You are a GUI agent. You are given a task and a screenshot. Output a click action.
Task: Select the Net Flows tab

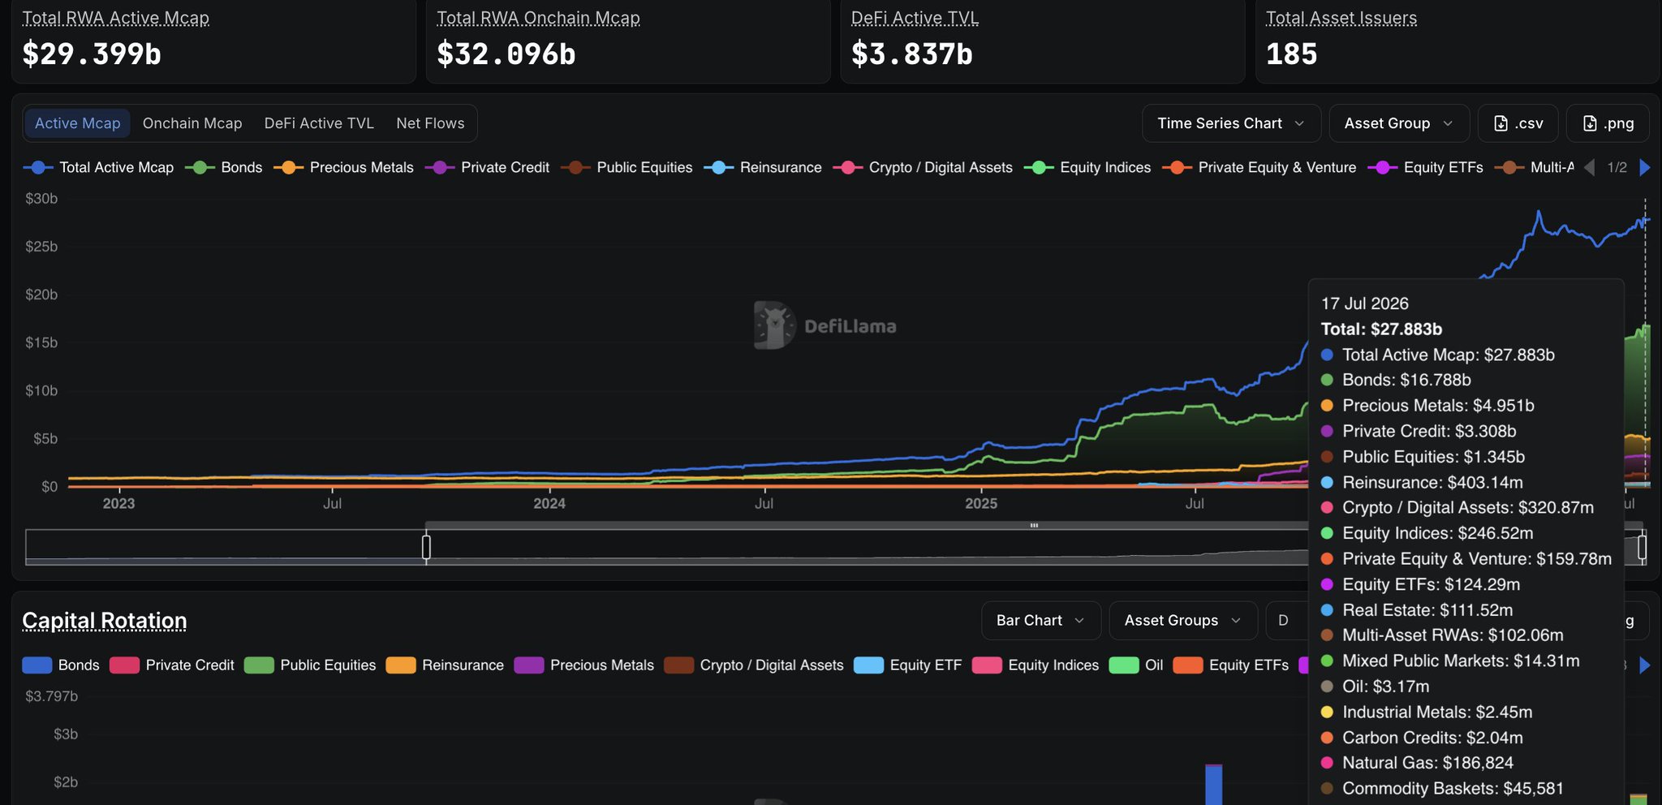(430, 123)
